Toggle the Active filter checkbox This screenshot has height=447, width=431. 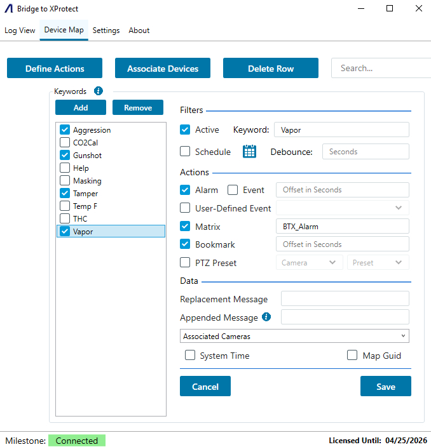click(x=185, y=130)
